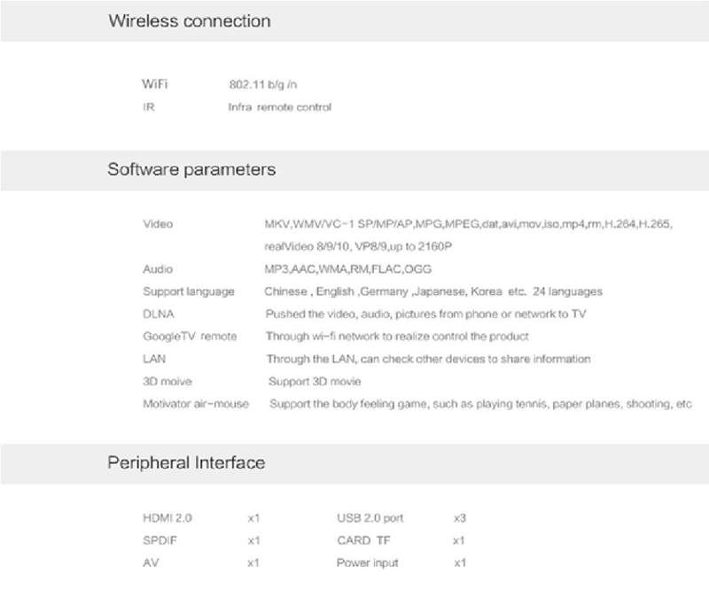Viewport: 709px width, 605px height.
Task: Select the Audio formats MP3,AAC,WMA text
Action: (347, 269)
